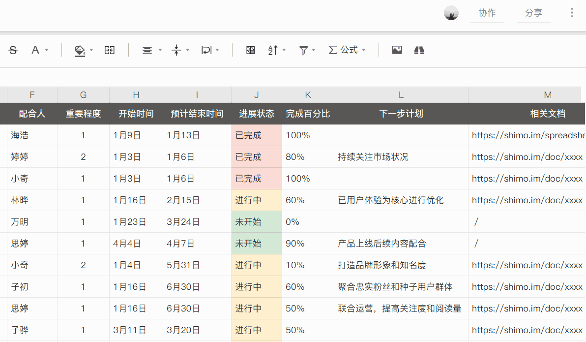Click the merge cells icon
The height and width of the screenshot is (342, 586).
pos(109,50)
